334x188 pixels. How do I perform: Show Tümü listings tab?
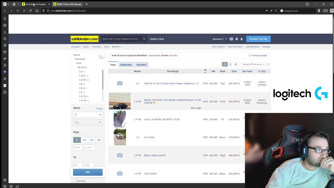coord(113,65)
